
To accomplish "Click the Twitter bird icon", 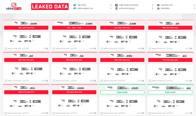I will tap(75, 5).
